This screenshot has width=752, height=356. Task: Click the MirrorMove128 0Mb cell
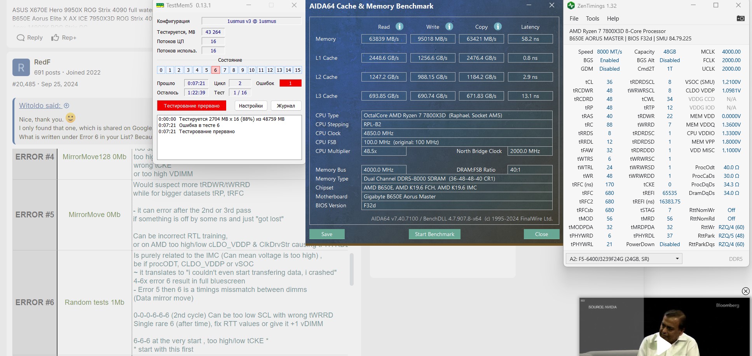coord(94,157)
